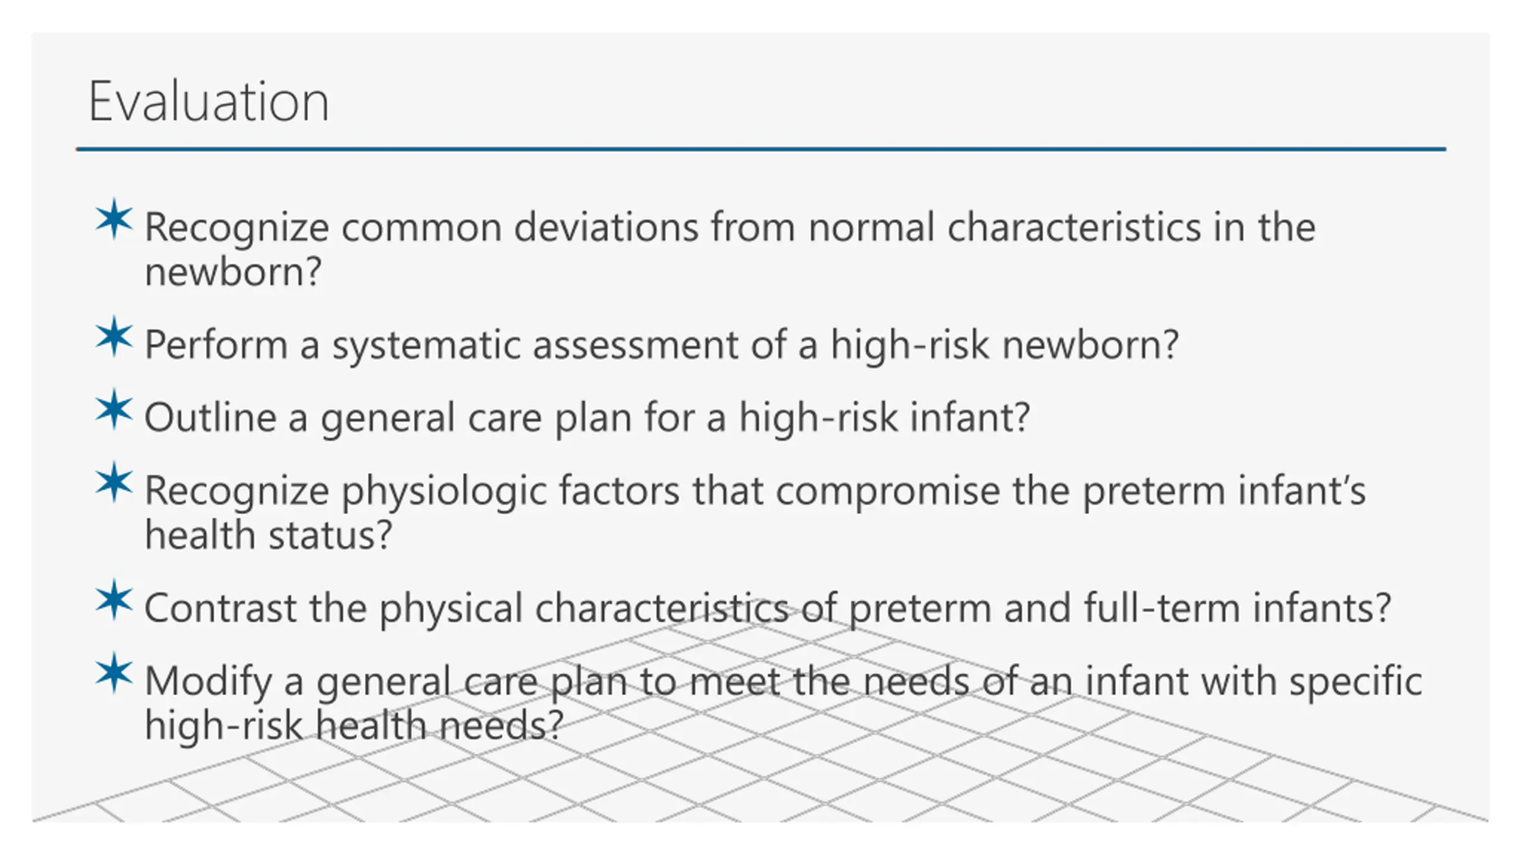This screenshot has width=1521, height=855.
Task: Click the star bullet beside 'Recognize common deviations'
Action: pos(113,220)
